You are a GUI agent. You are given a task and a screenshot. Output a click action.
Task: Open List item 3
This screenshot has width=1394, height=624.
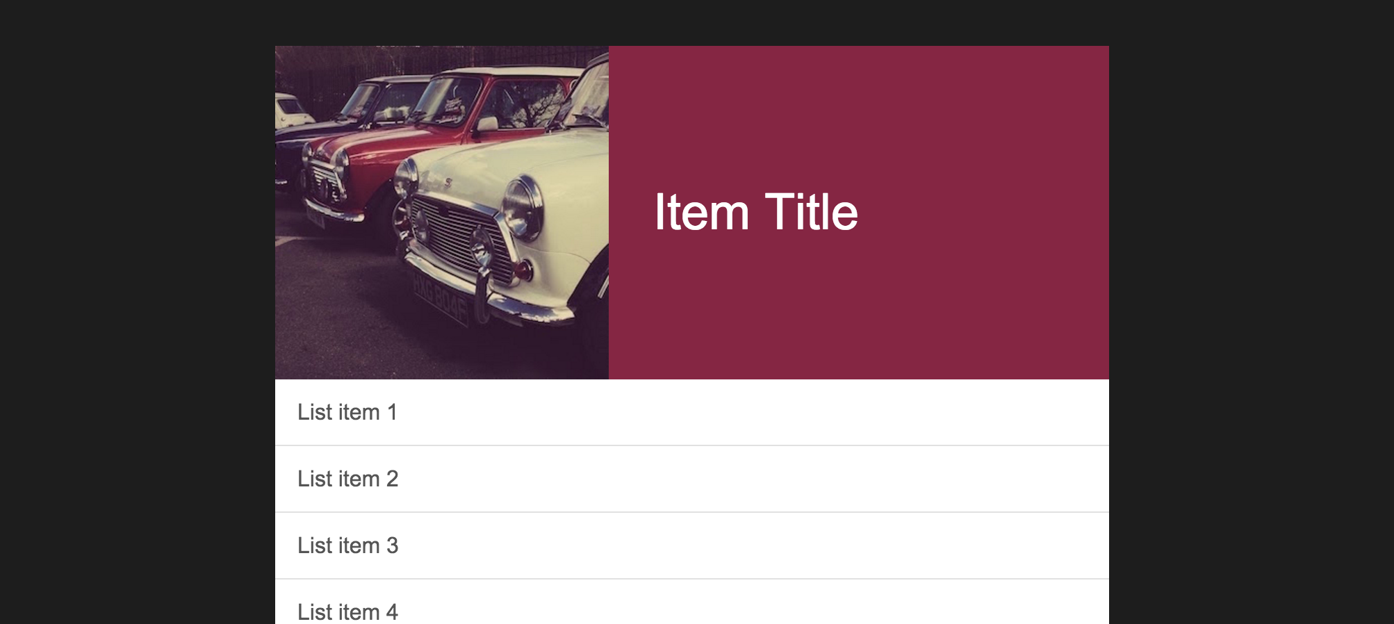click(x=347, y=546)
